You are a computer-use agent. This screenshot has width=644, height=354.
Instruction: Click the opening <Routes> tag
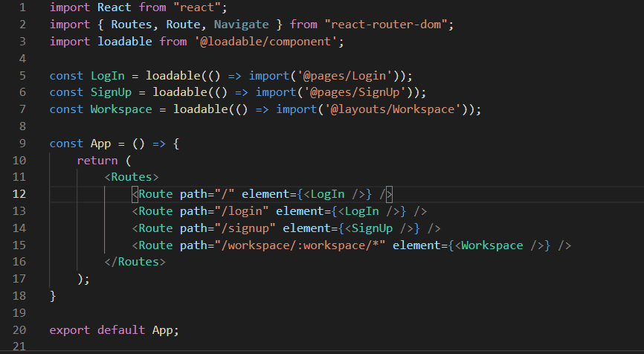click(132, 177)
